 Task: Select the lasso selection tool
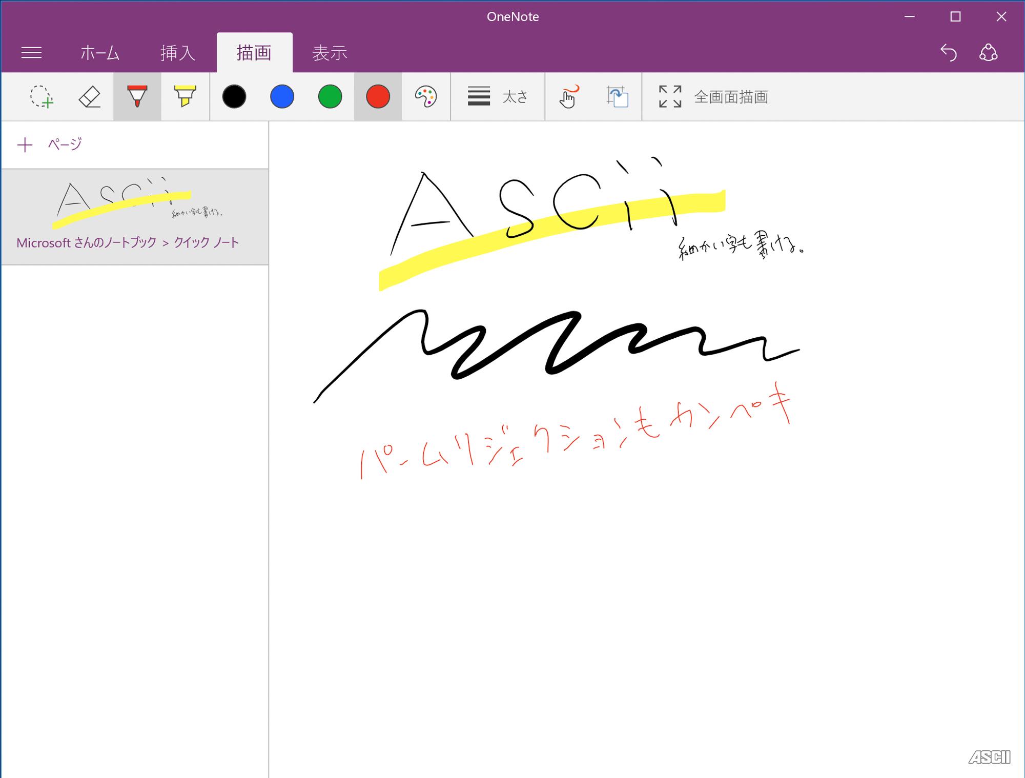pyautogui.click(x=41, y=96)
